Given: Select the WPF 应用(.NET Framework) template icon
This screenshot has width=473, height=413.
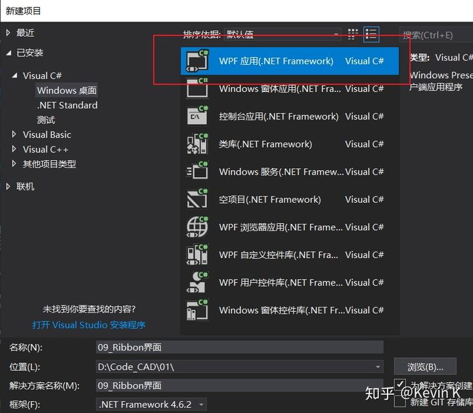Looking at the screenshot, I should [x=197, y=61].
